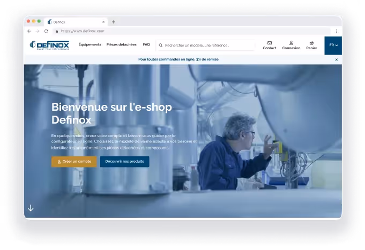Click the Panier link label

coord(312,48)
